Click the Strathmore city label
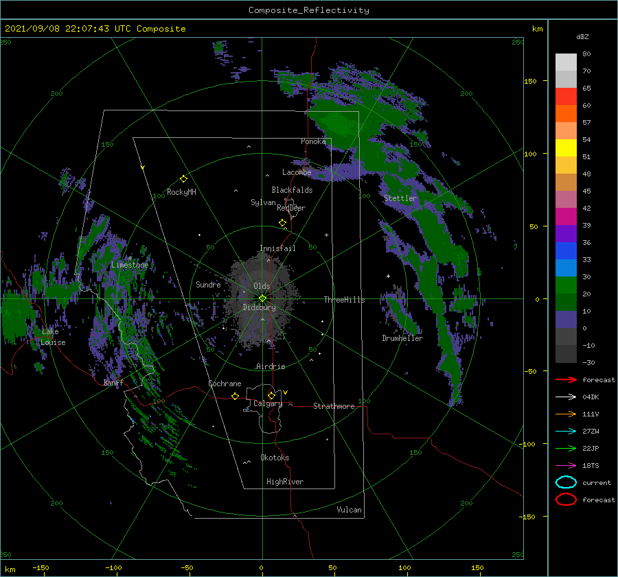618x577 pixels. coord(334,406)
